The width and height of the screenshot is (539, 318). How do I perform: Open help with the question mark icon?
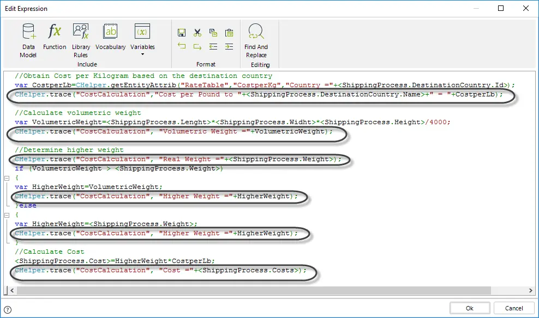coord(8,310)
